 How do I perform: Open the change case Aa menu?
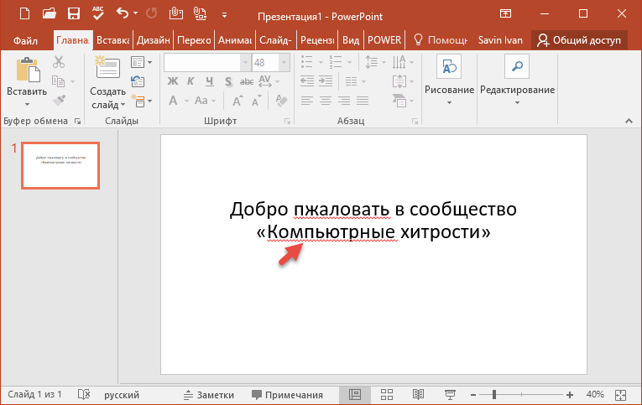point(205,101)
